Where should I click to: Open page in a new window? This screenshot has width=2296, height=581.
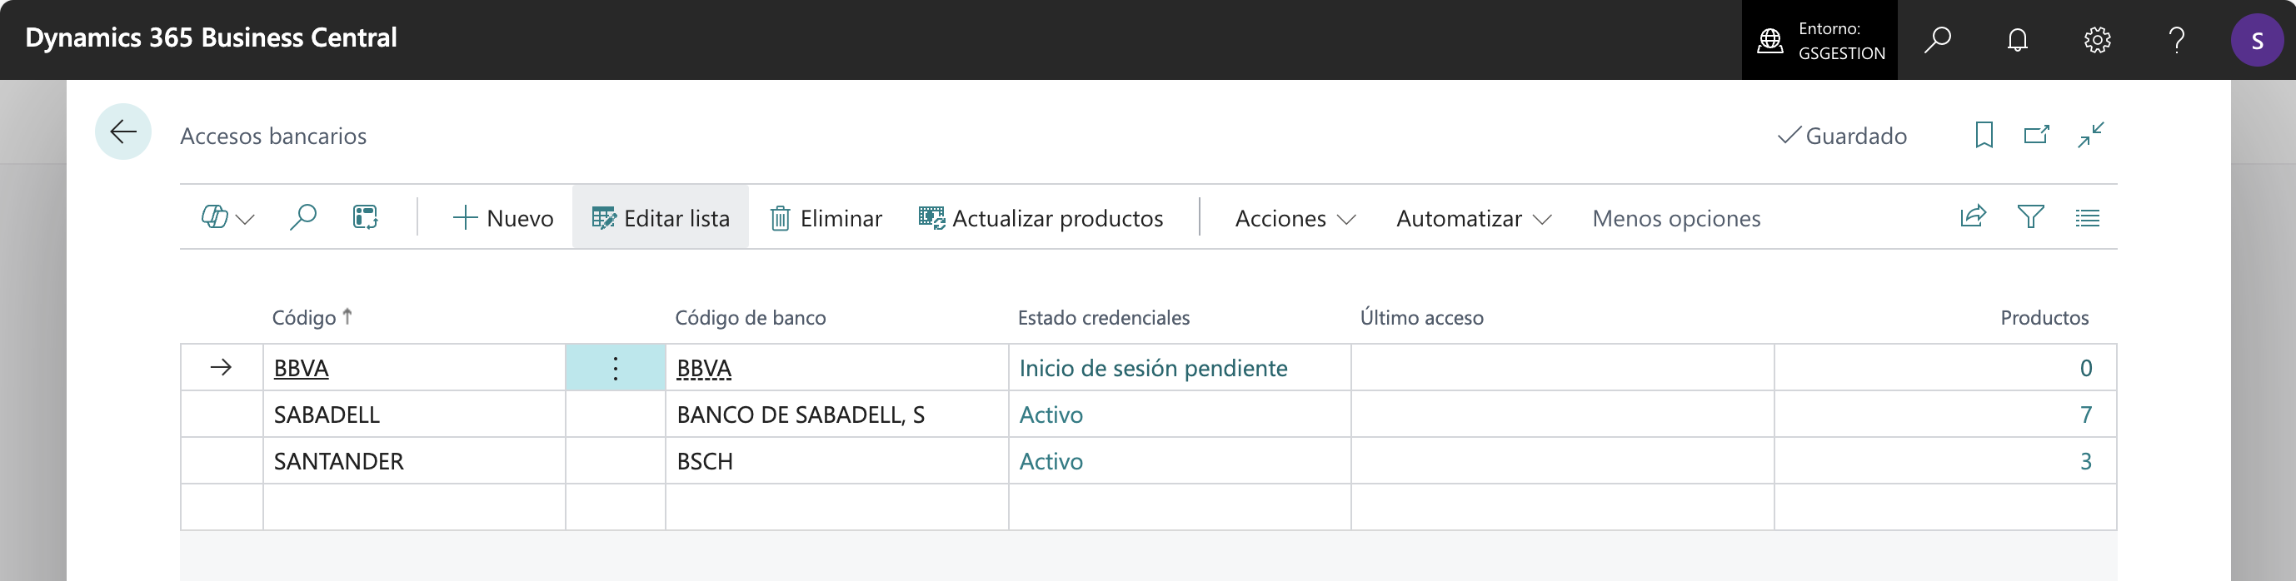[x=2037, y=136]
